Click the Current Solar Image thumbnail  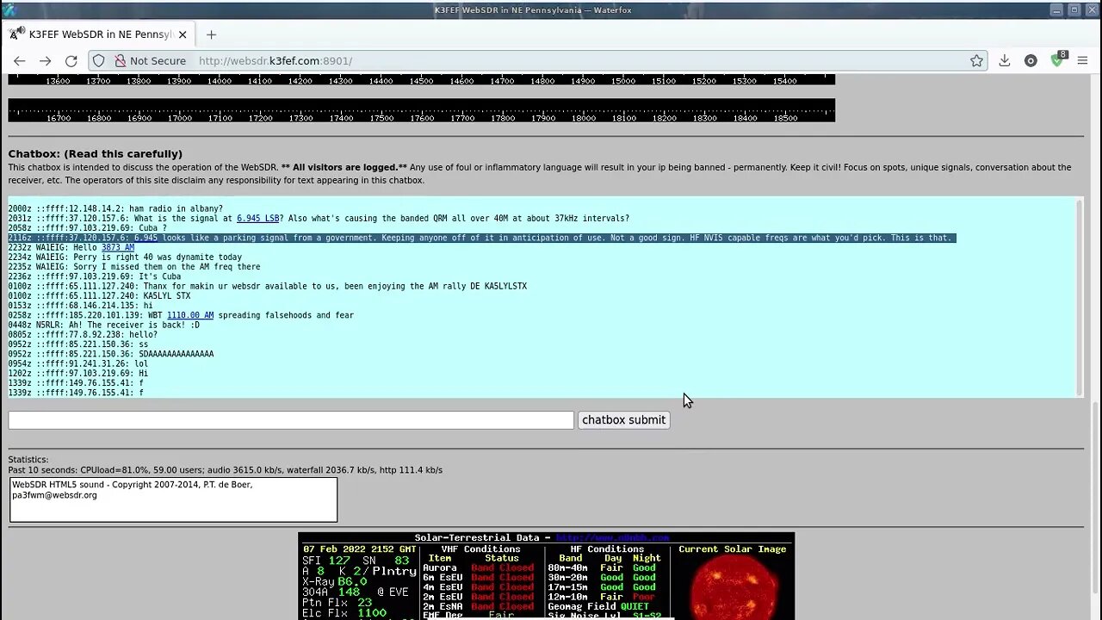pyautogui.click(x=733, y=586)
